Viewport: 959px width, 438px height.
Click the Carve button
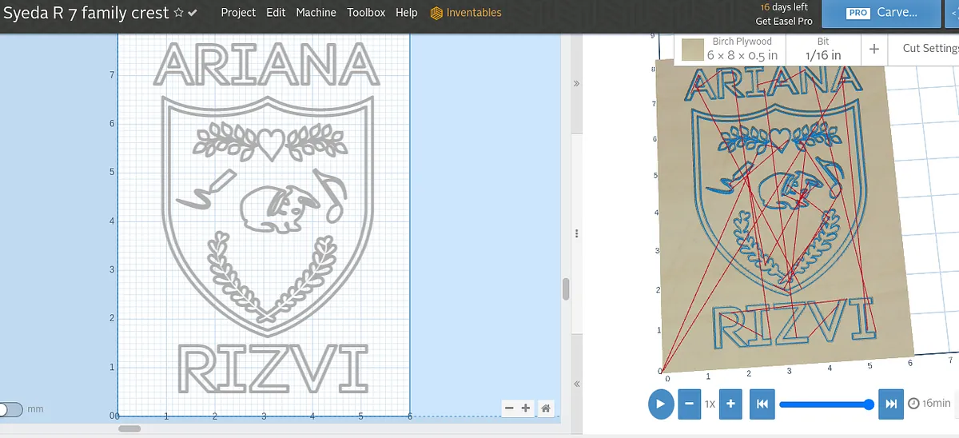881,13
